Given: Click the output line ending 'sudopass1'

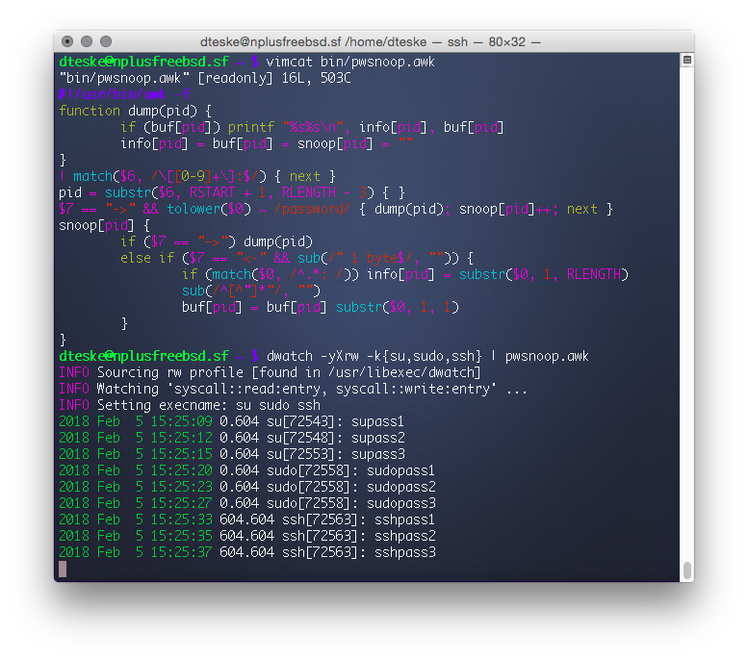Looking at the screenshot, I should (x=247, y=470).
